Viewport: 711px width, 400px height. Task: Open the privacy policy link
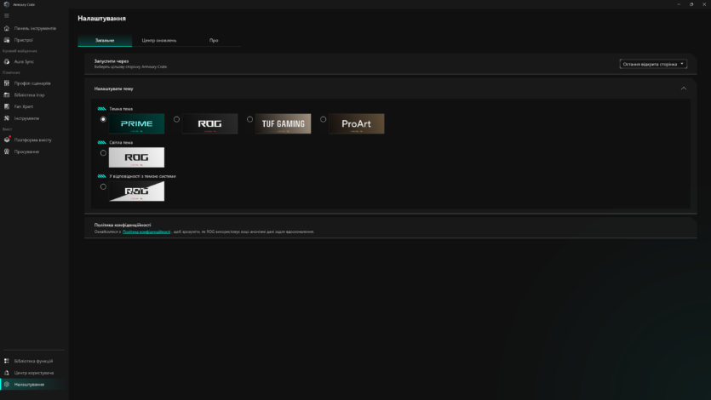146,232
